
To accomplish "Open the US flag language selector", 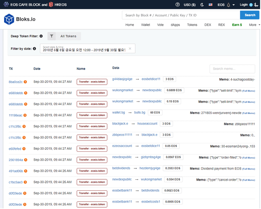I will click(x=210, y=4).
